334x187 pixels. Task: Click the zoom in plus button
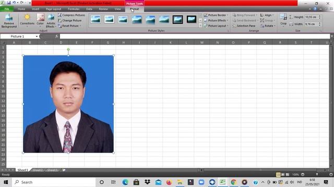pyautogui.click(x=331, y=175)
